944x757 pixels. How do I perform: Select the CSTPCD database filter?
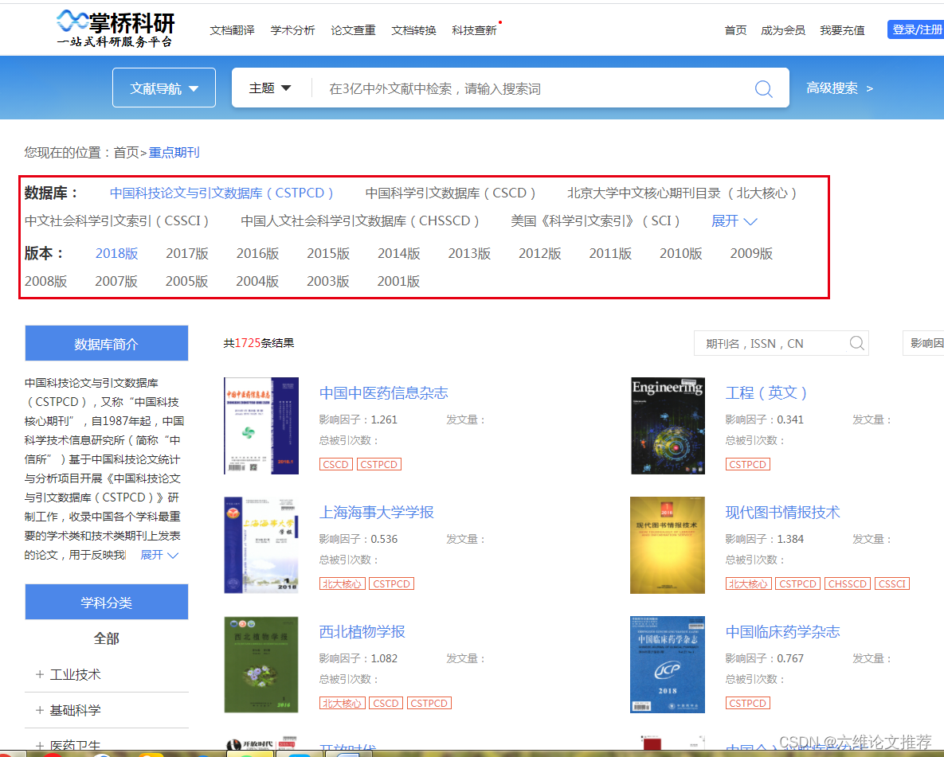(x=221, y=193)
